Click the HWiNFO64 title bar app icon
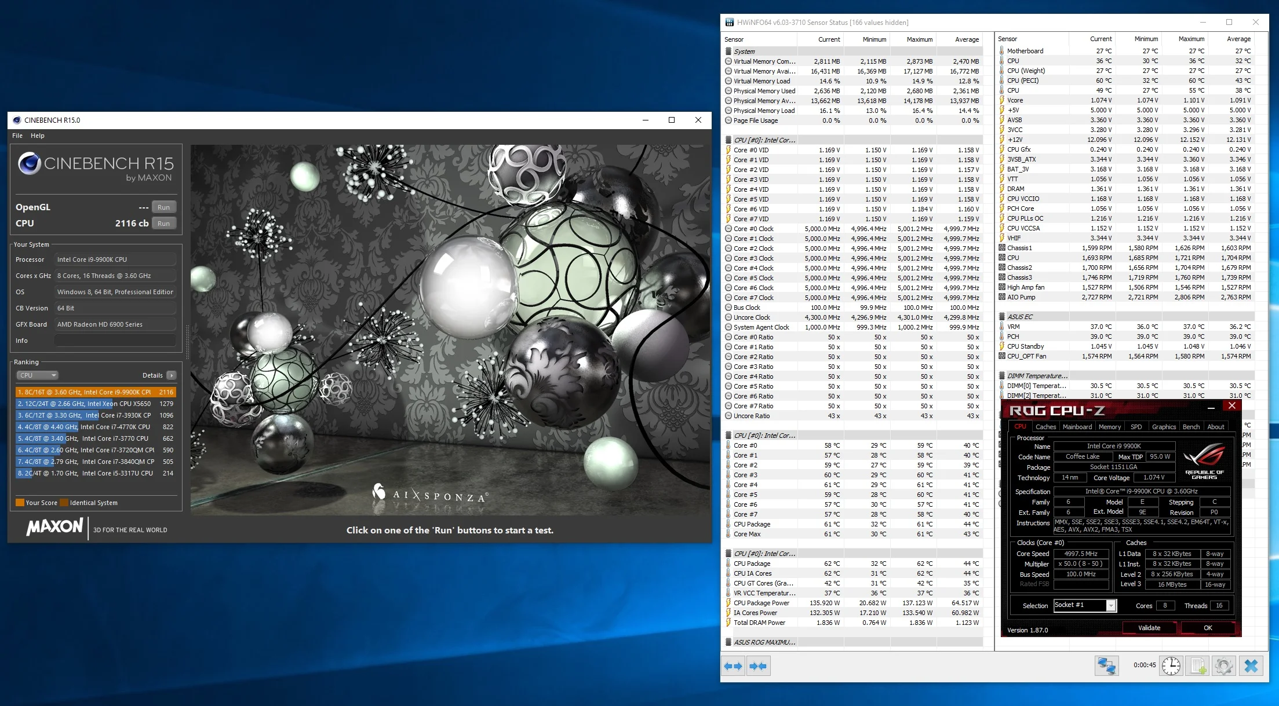1279x706 pixels. point(730,22)
